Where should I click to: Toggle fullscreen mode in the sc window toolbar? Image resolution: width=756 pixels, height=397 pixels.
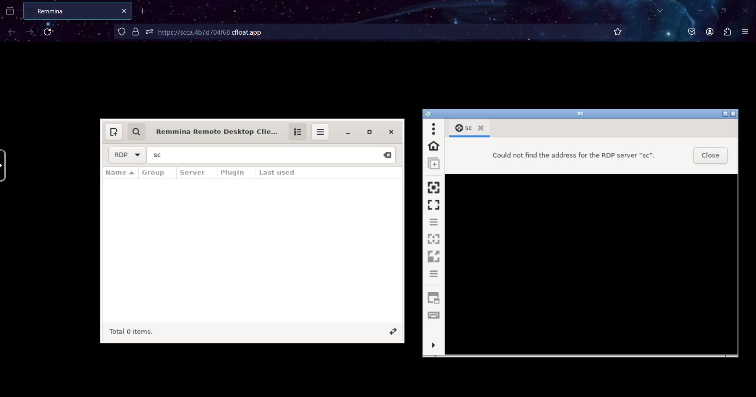434,205
